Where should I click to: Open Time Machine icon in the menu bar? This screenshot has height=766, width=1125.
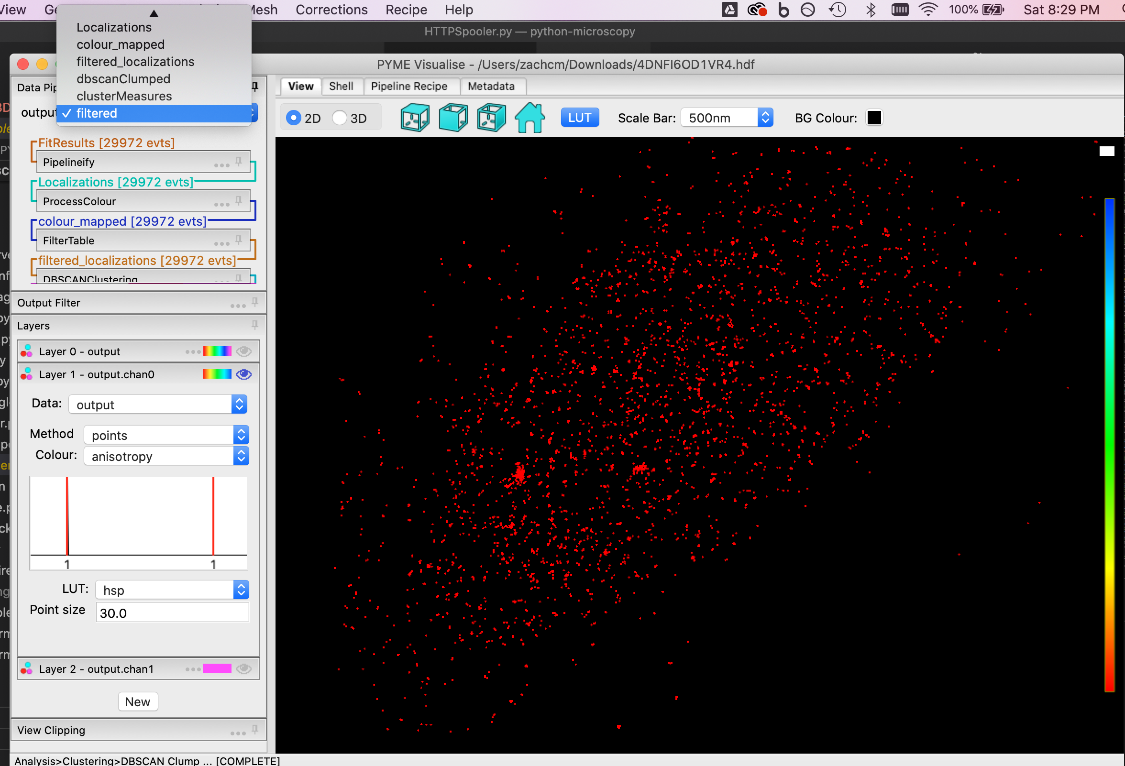click(x=838, y=10)
